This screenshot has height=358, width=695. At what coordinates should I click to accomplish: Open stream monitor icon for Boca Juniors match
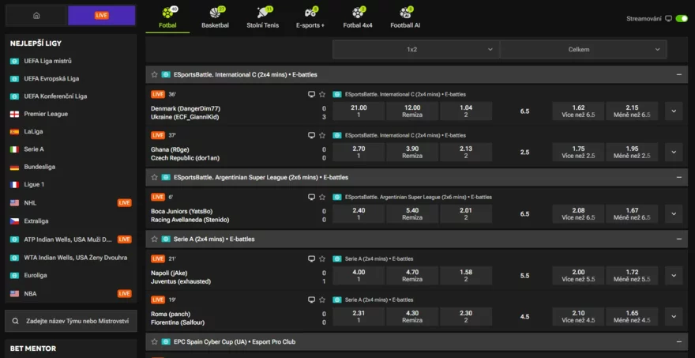click(312, 197)
